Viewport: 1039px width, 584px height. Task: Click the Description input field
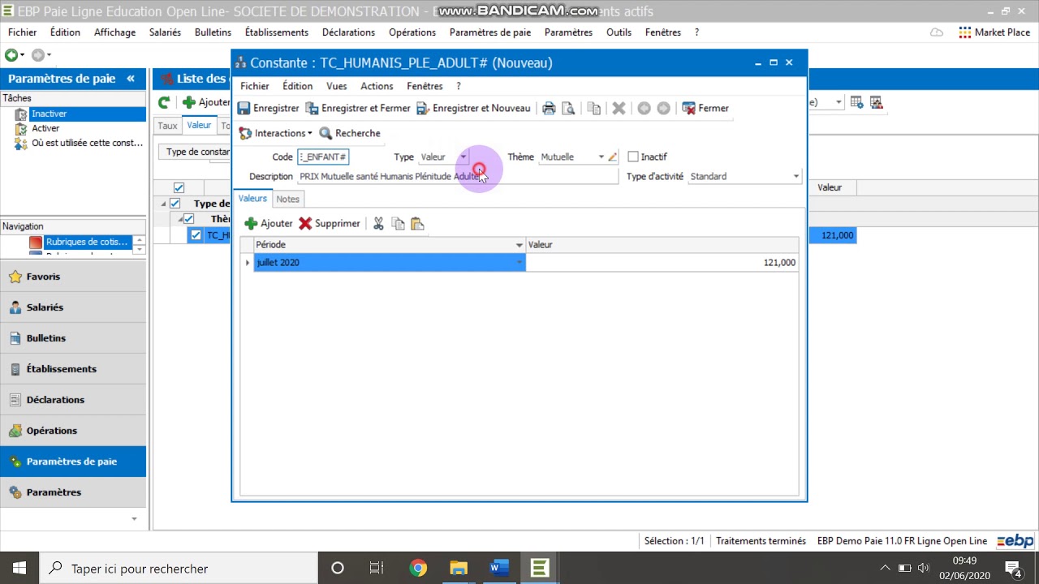click(458, 176)
